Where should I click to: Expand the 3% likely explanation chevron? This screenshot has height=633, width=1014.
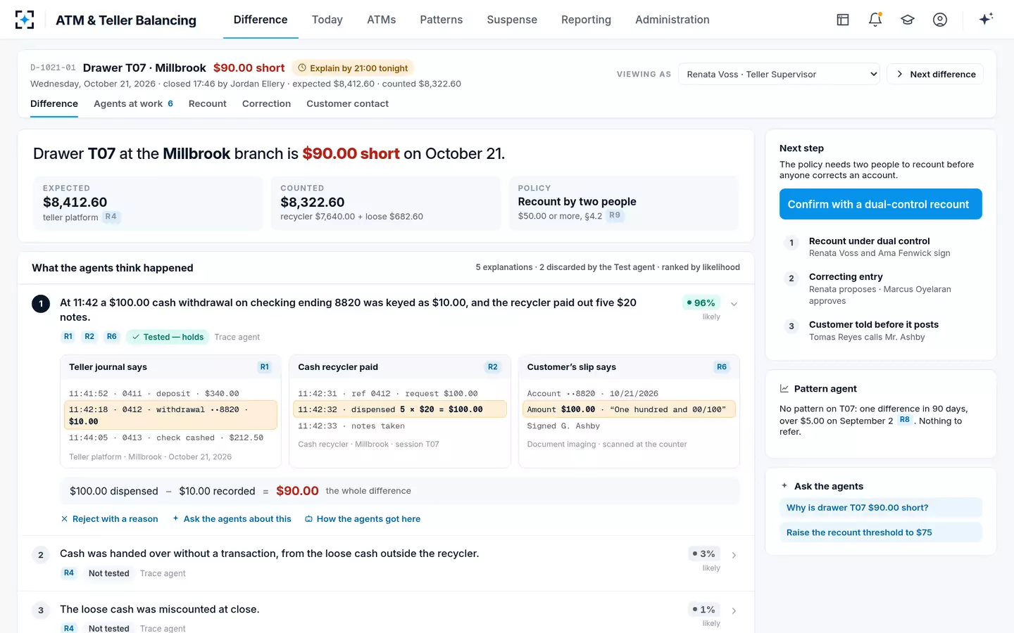734,555
